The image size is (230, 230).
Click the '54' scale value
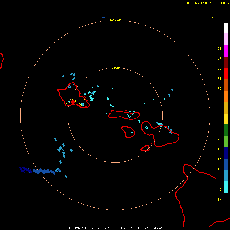point(220,58)
